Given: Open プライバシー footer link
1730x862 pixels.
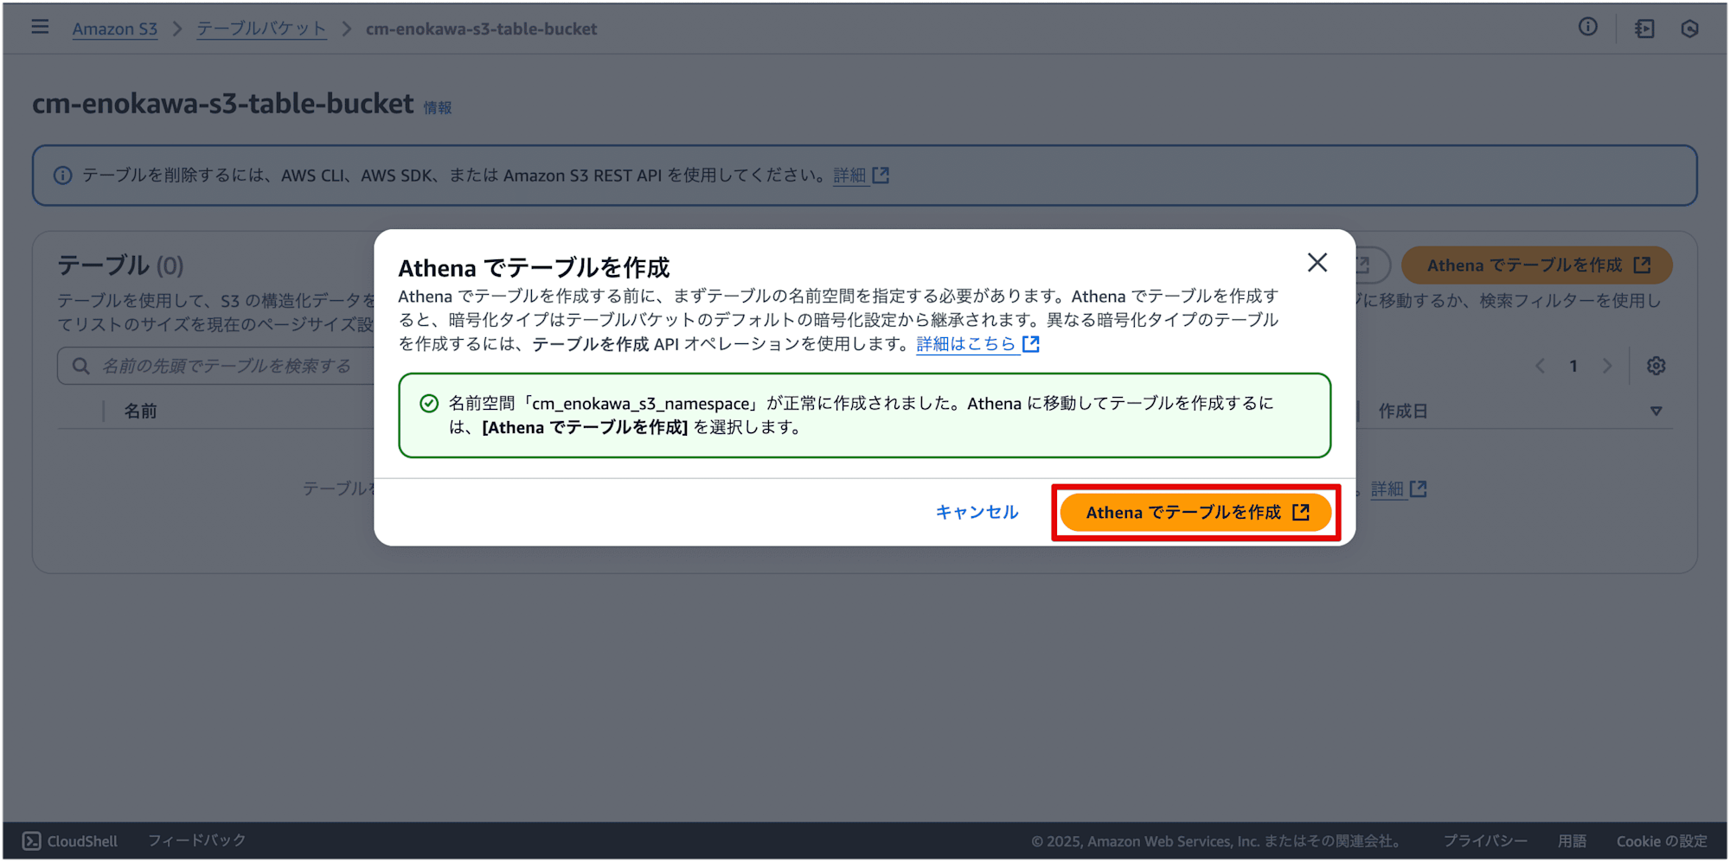Looking at the screenshot, I should (1485, 841).
